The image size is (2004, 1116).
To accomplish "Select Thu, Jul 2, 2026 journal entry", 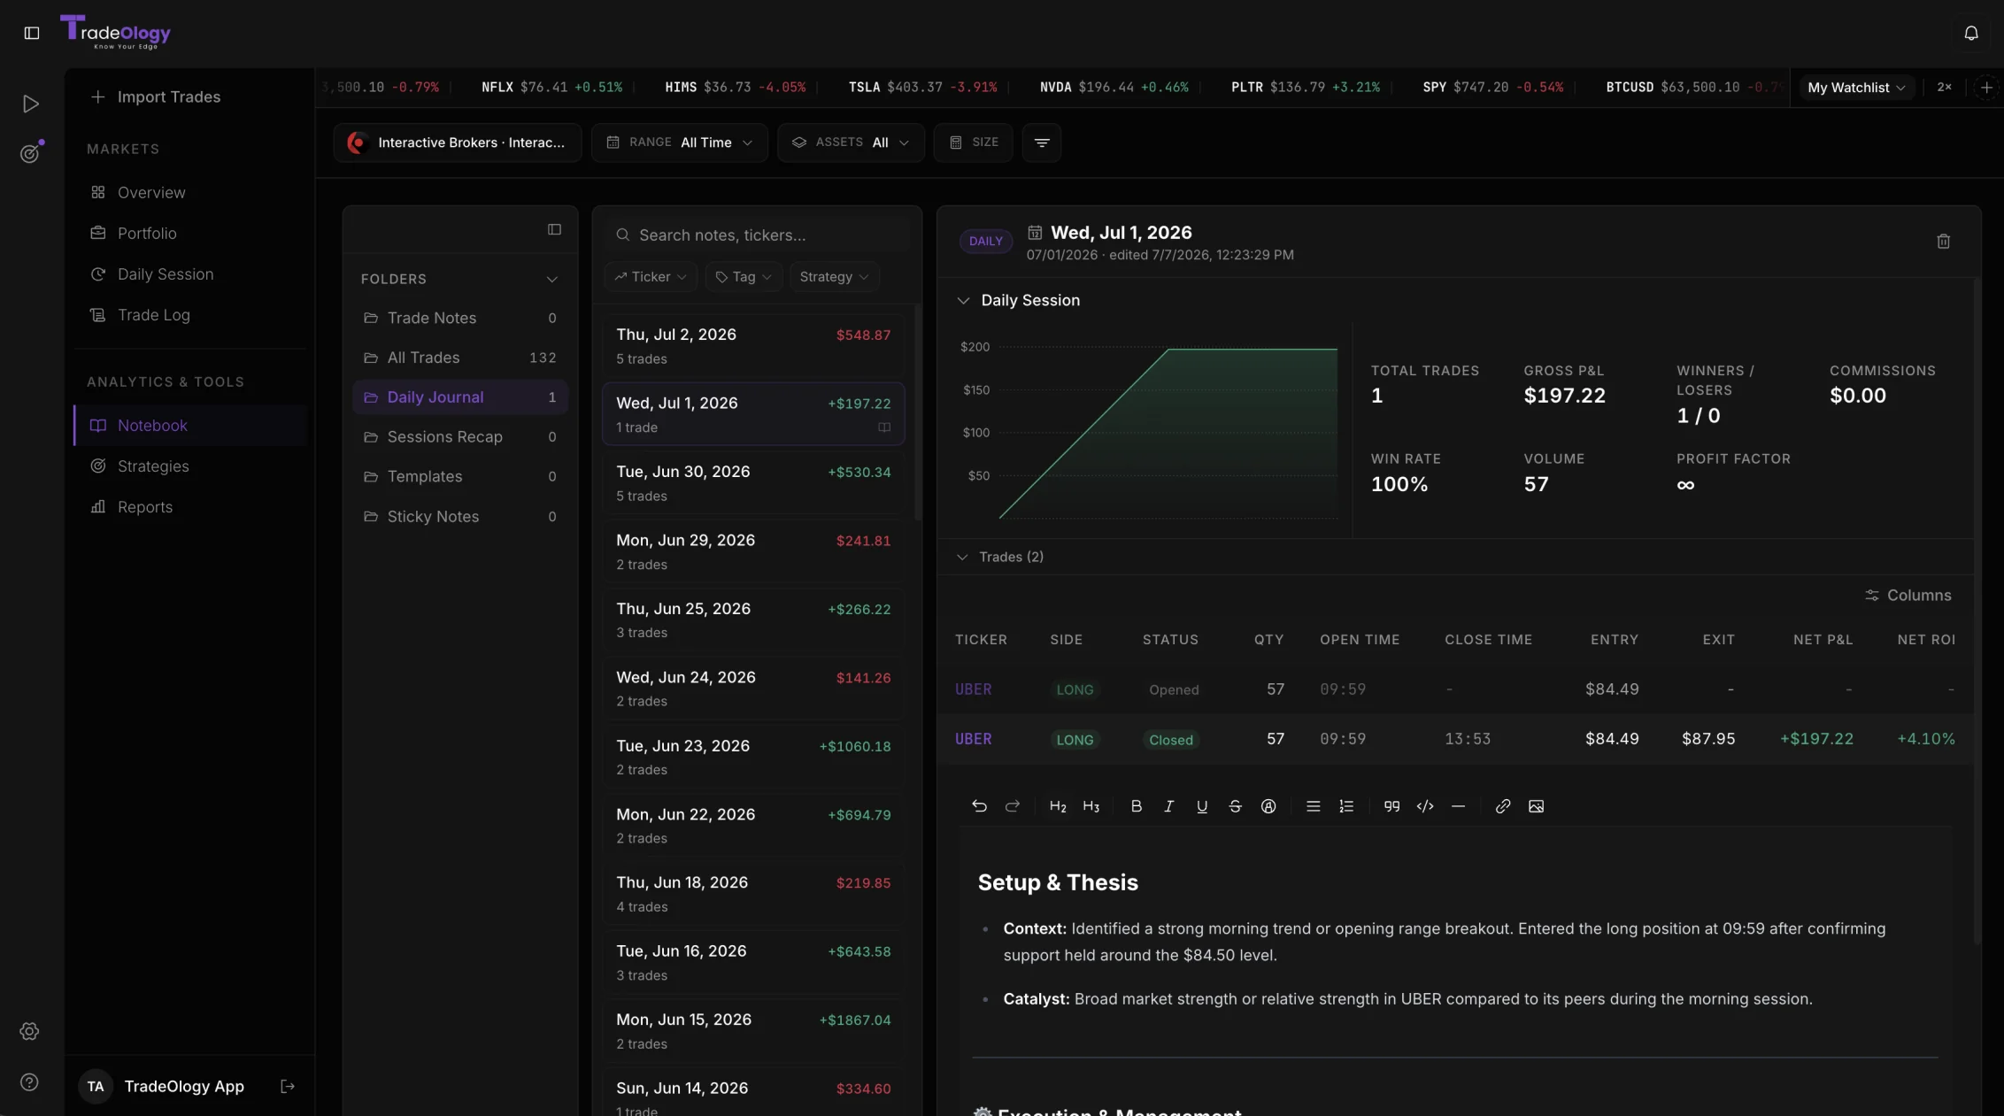I will pos(753,346).
